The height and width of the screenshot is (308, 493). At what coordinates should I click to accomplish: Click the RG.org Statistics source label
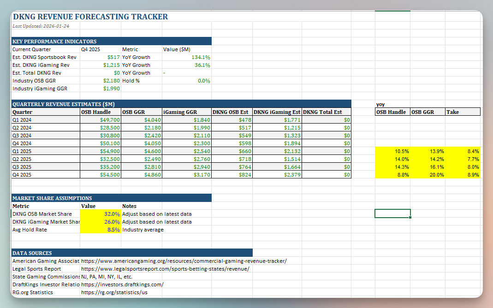click(33, 292)
